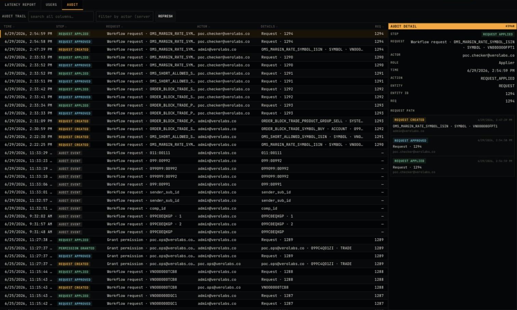Select the row timed 6/25/2026, 11:15:42
Screen dimensions: 517x310
(194, 304)
